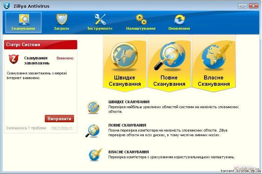Click the Статус Системи panel header
The height and width of the screenshot is (174, 262).
click(40, 45)
